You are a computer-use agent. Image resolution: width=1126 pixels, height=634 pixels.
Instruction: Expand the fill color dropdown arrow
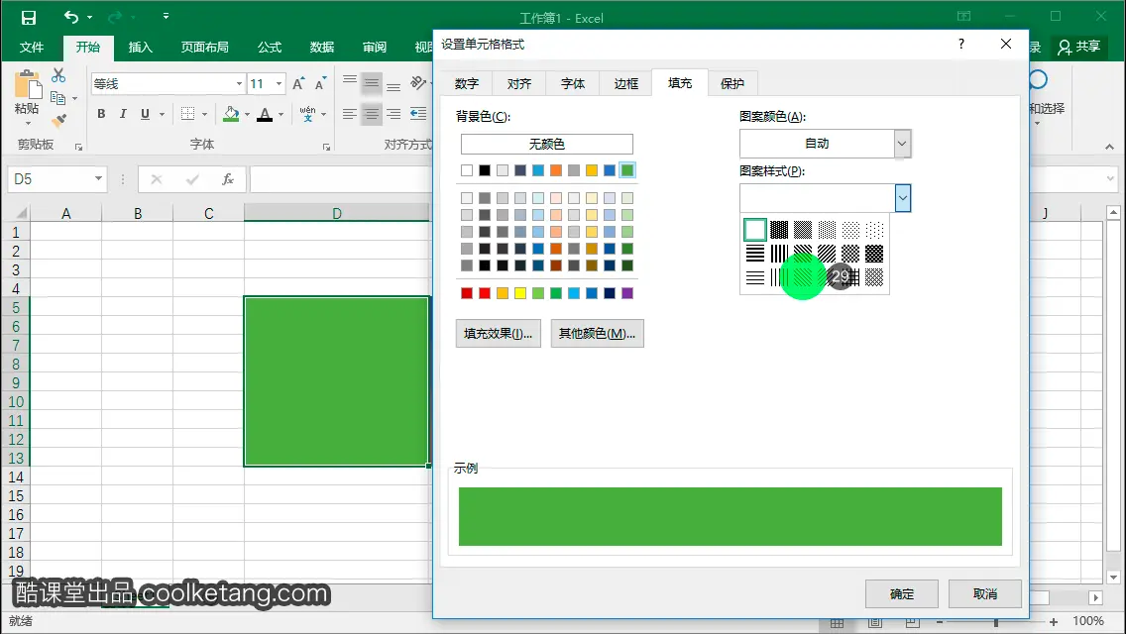pyautogui.click(x=247, y=114)
